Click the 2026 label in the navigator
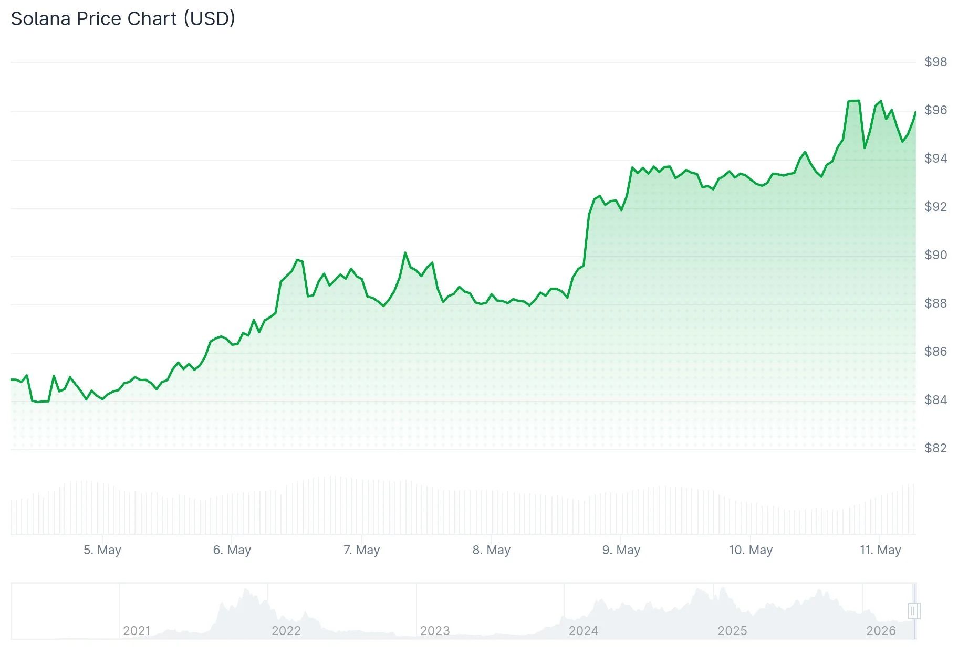The width and height of the screenshot is (958, 655). coord(881,631)
